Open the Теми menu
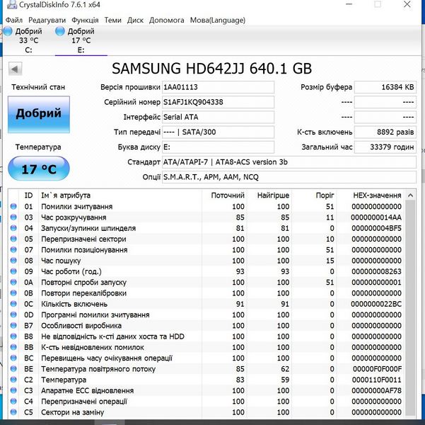 (x=112, y=20)
